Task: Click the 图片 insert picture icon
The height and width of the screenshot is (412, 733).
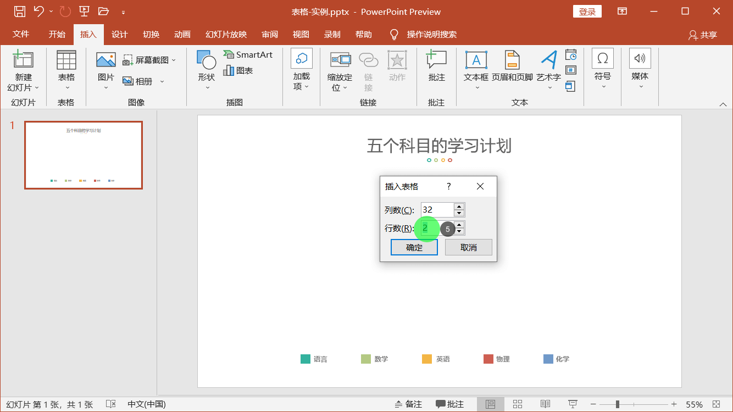Action: pos(106,59)
